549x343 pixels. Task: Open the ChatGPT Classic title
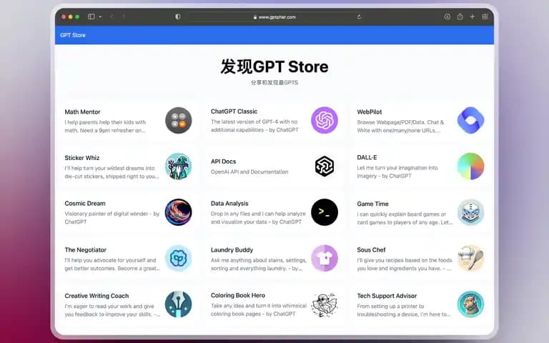tap(234, 111)
